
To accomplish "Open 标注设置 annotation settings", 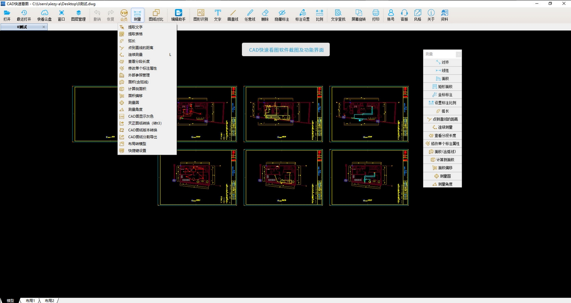I will point(302,15).
